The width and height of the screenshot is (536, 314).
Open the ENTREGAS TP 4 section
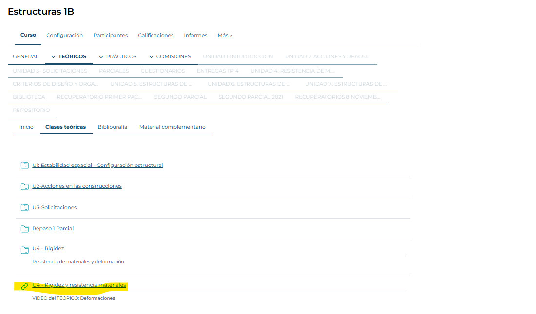point(218,71)
